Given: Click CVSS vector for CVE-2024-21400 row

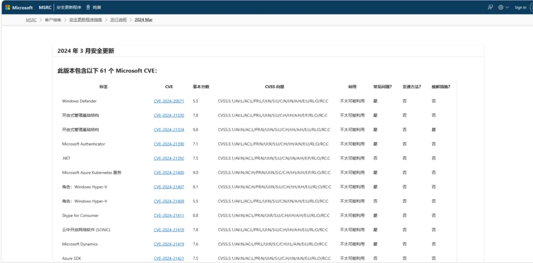Looking at the screenshot, I should pyautogui.click(x=274, y=172).
